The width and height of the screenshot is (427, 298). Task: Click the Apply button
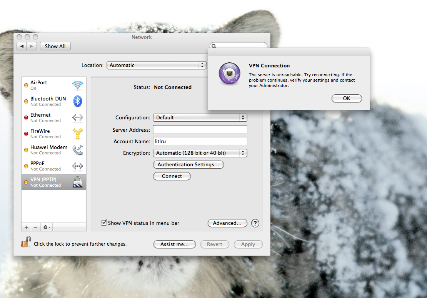248,244
